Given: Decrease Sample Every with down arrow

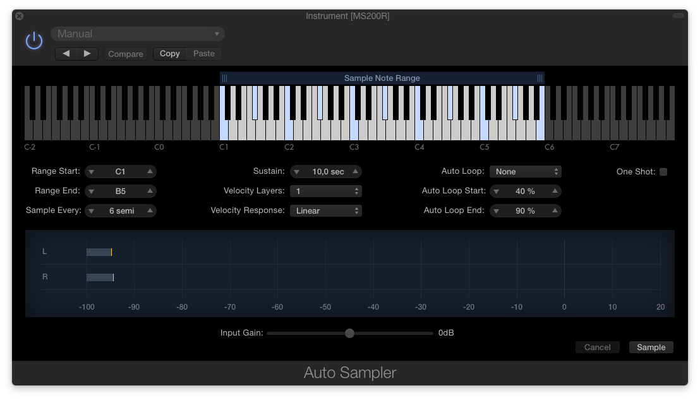Looking at the screenshot, I should [x=92, y=211].
